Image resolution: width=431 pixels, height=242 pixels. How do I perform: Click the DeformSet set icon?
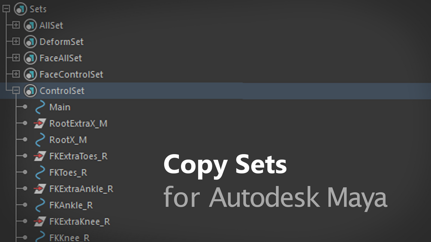30,42
